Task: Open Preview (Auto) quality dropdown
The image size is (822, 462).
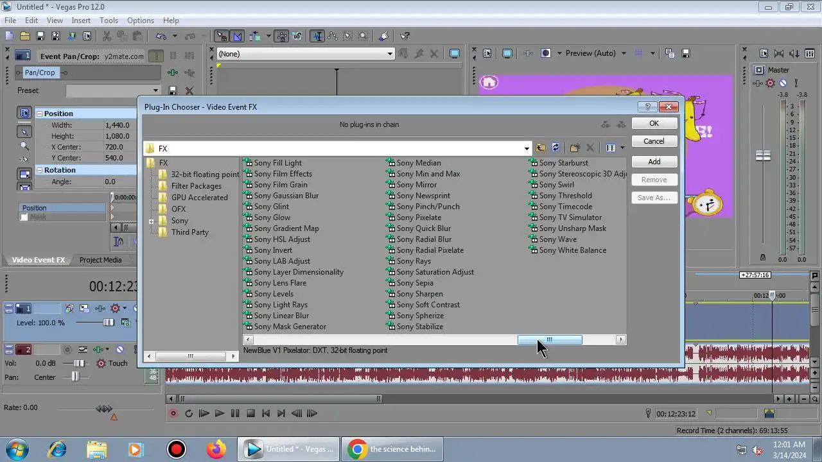Action: coord(624,53)
